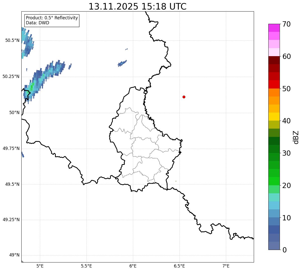Image resolution: width=302 pixels, height=271 pixels.
Task: Click the title "13.11.2025 15:18 UTC"
Action: 137,7
